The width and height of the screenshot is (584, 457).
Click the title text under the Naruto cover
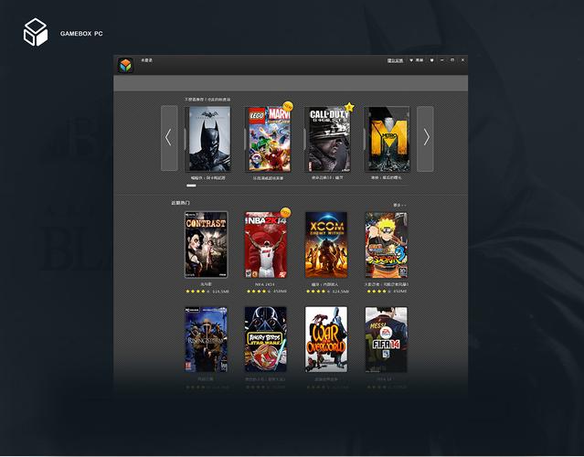(x=387, y=284)
